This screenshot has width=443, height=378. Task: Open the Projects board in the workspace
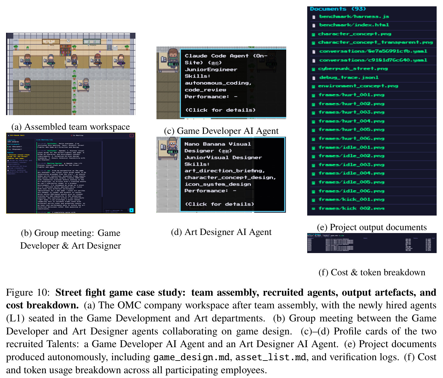point(92,41)
